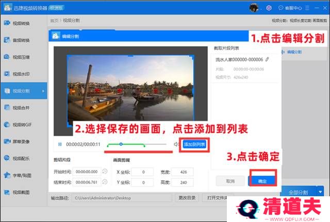
Task: Click the 结束时间 input field
Action: pos(87,182)
